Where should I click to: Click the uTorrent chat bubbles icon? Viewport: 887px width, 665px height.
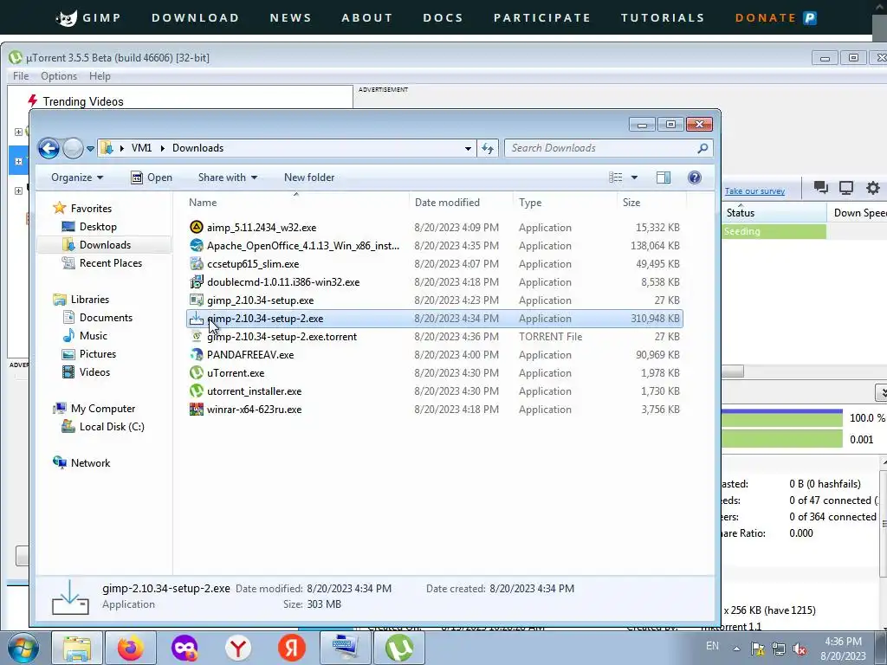click(821, 188)
